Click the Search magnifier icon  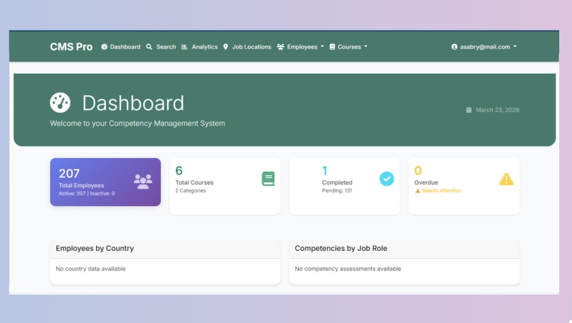(x=149, y=47)
